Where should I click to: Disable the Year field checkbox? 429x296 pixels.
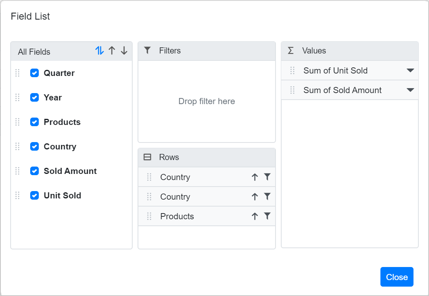click(34, 97)
